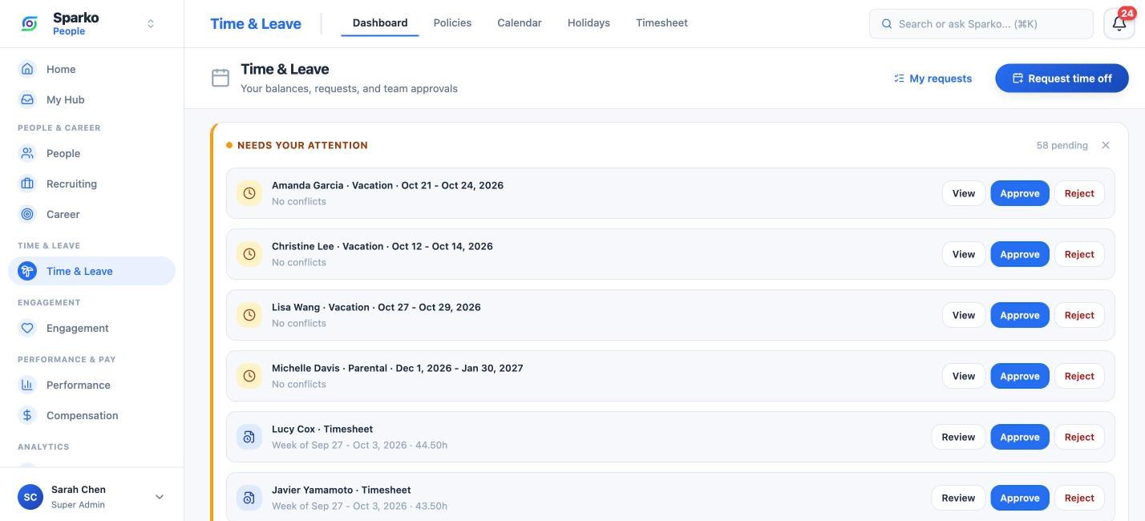Image resolution: width=1145 pixels, height=521 pixels.
Task: Open Compensation dollar icon
Action: click(27, 415)
